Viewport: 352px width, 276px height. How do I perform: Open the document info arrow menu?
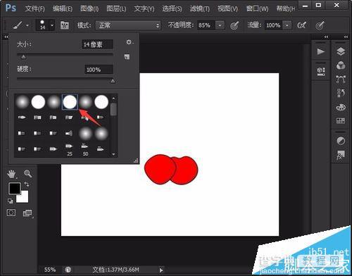coord(161,270)
